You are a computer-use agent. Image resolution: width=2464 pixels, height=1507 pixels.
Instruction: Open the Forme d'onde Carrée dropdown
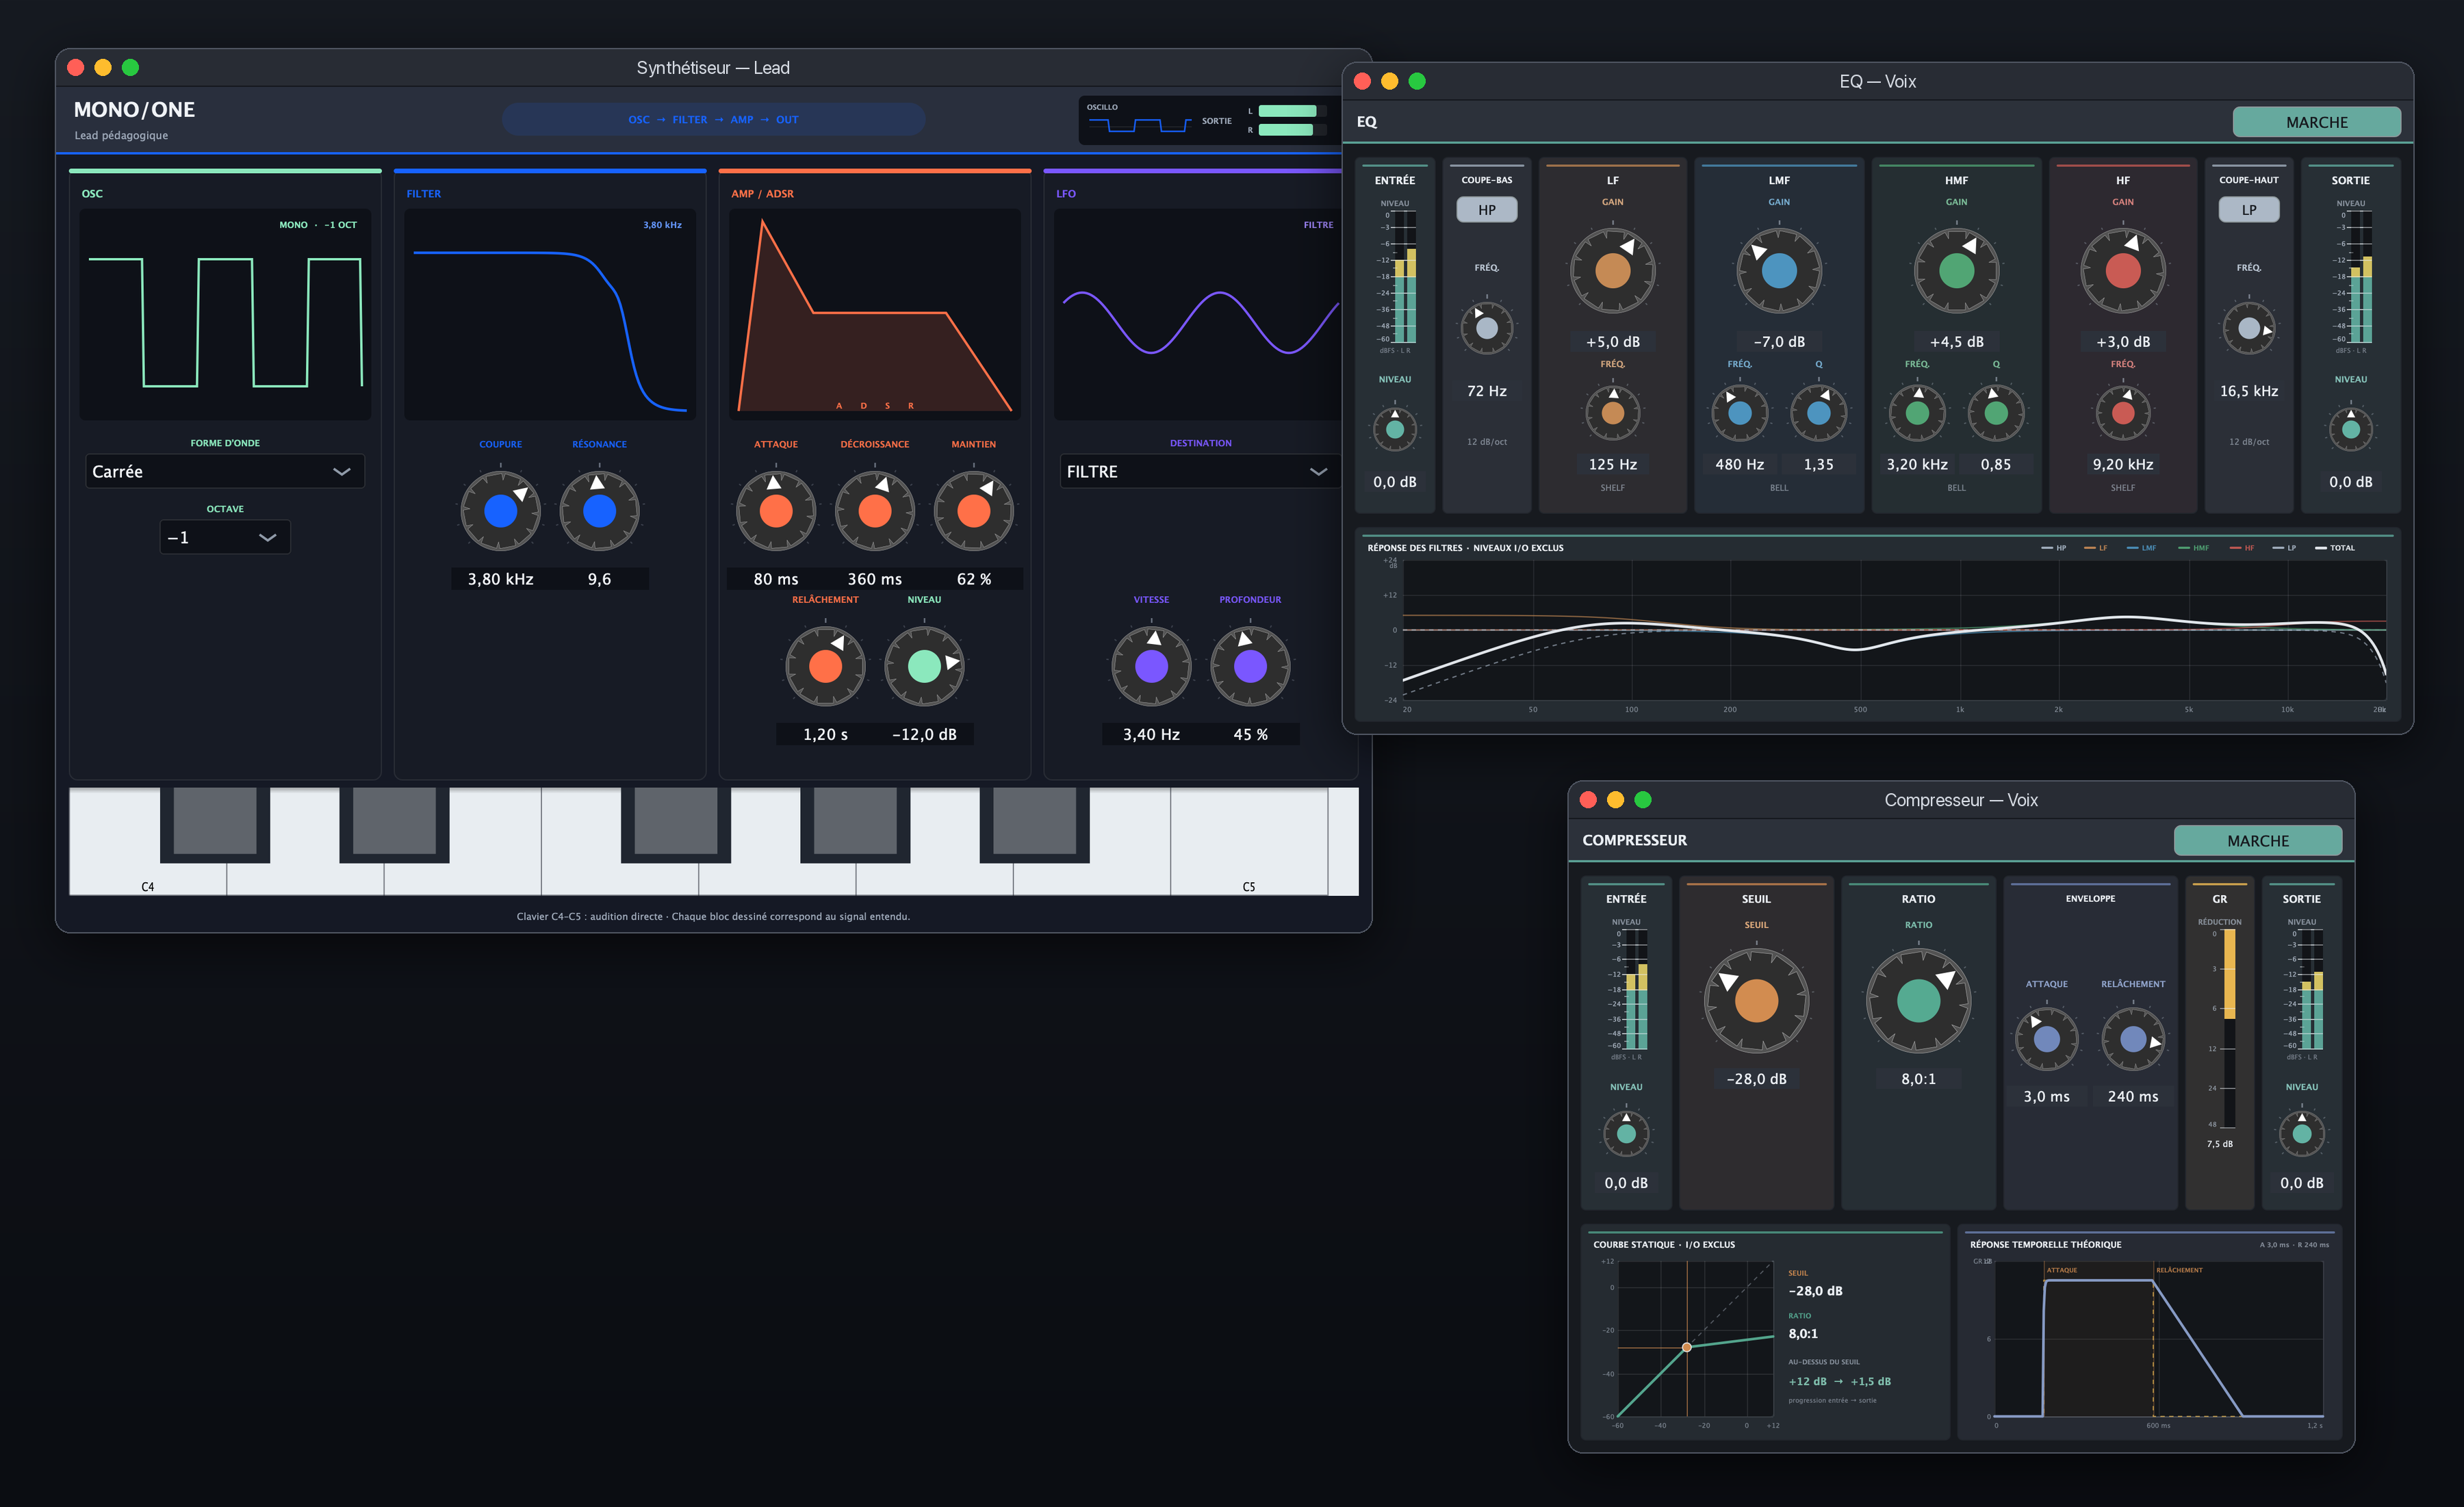(x=225, y=471)
